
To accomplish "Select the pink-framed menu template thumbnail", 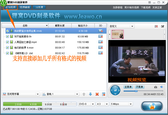I will pyautogui.click(x=118, y=34).
